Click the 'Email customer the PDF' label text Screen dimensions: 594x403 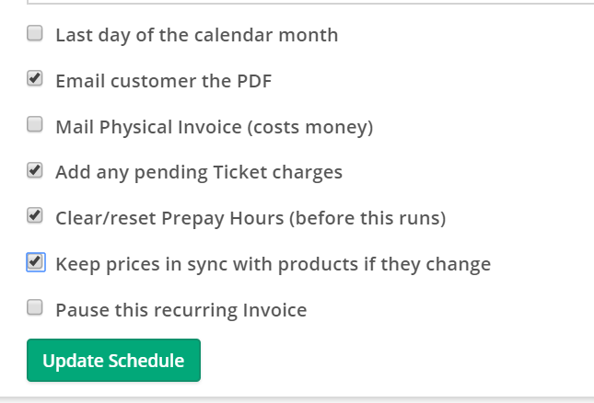[x=163, y=81]
